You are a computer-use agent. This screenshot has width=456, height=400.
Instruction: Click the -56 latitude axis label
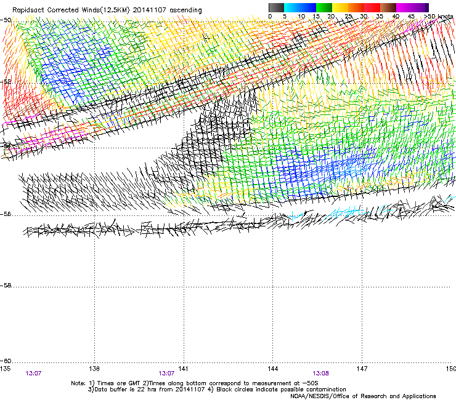point(6,214)
